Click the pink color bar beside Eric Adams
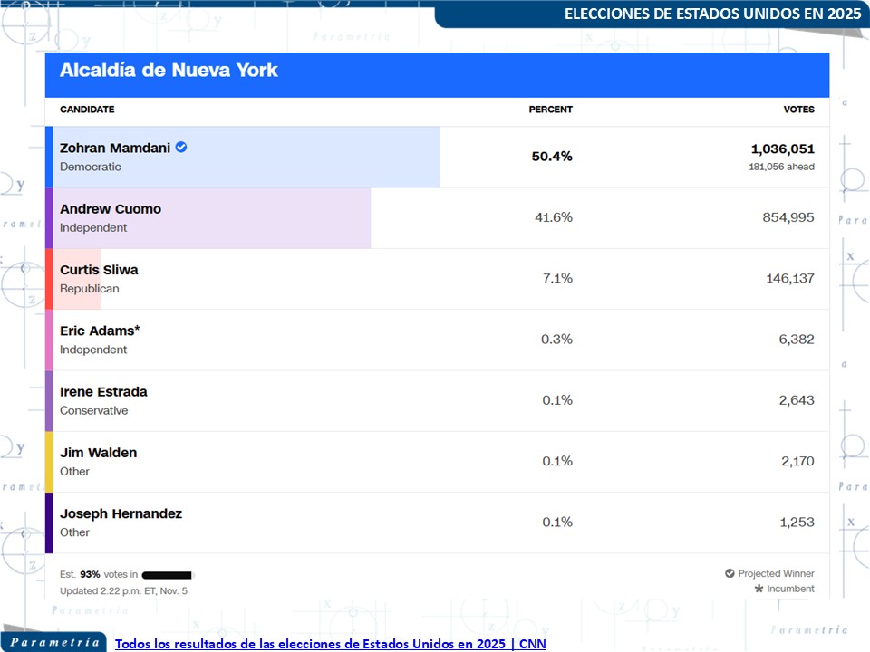This screenshot has width=870, height=652. [49, 340]
